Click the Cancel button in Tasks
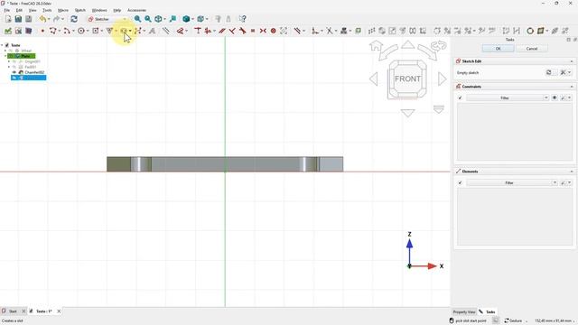This screenshot has width=578, height=325. [532, 49]
